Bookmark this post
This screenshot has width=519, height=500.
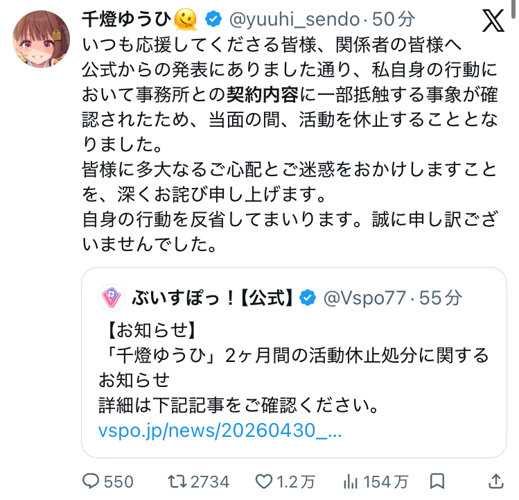(437, 481)
